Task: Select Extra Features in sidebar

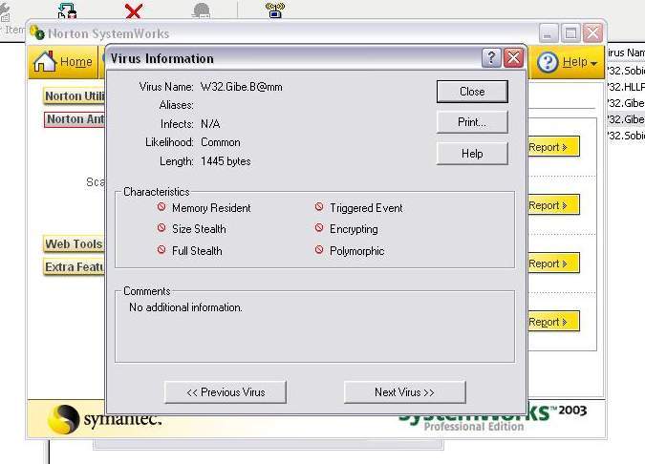Action: tap(74, 267)
